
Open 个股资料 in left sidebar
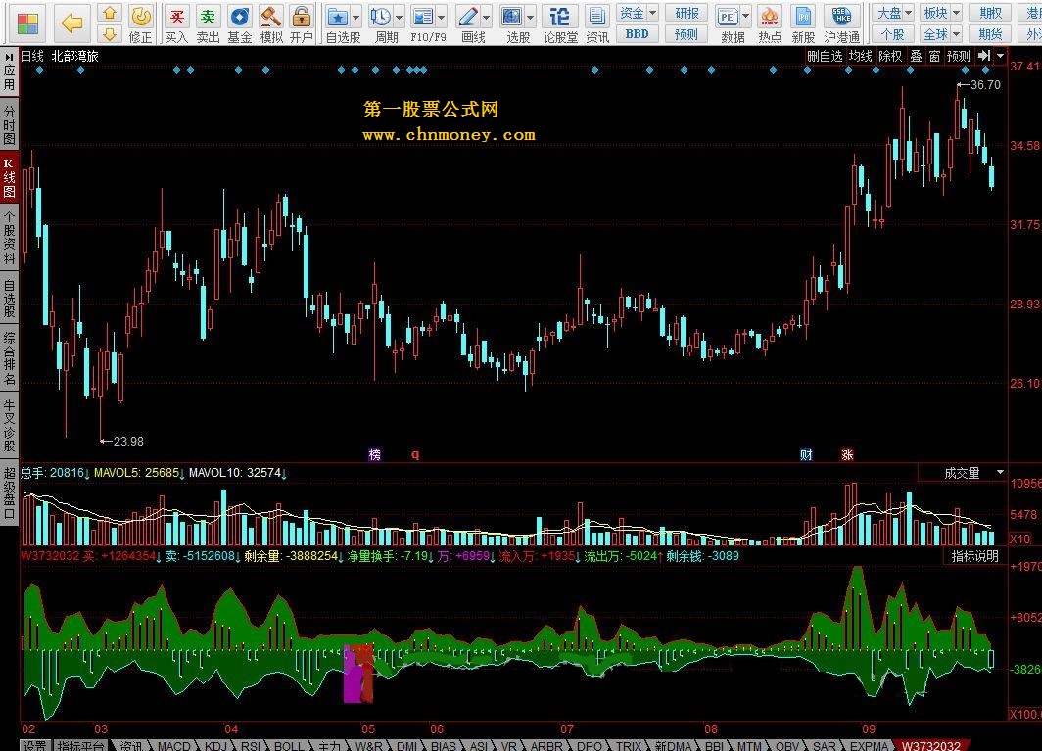(x=10, y=238)
